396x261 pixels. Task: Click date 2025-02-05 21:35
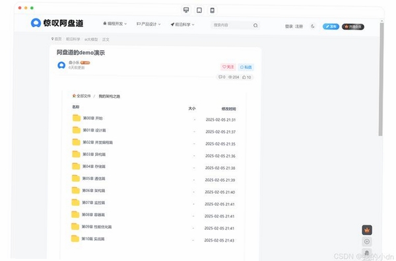220,144
